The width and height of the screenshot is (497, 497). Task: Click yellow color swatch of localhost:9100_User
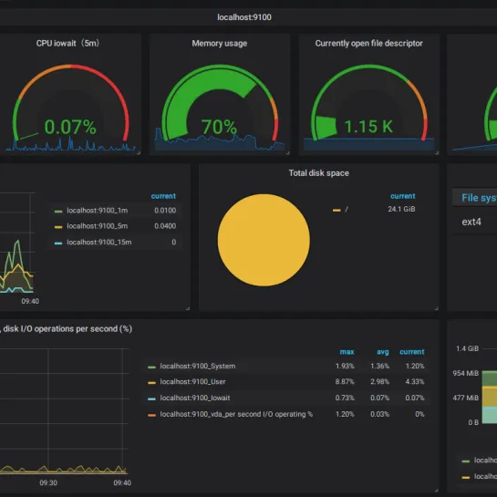tap(151, 383)
